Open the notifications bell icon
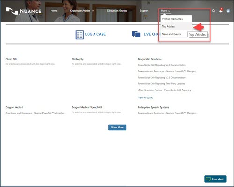 [221, 11]
